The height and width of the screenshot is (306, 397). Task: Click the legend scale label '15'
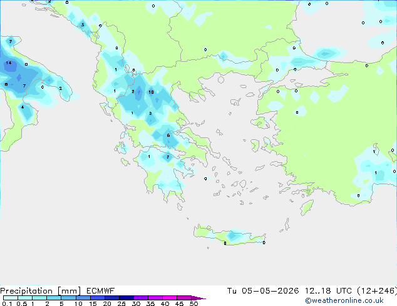tap(93, 304)
